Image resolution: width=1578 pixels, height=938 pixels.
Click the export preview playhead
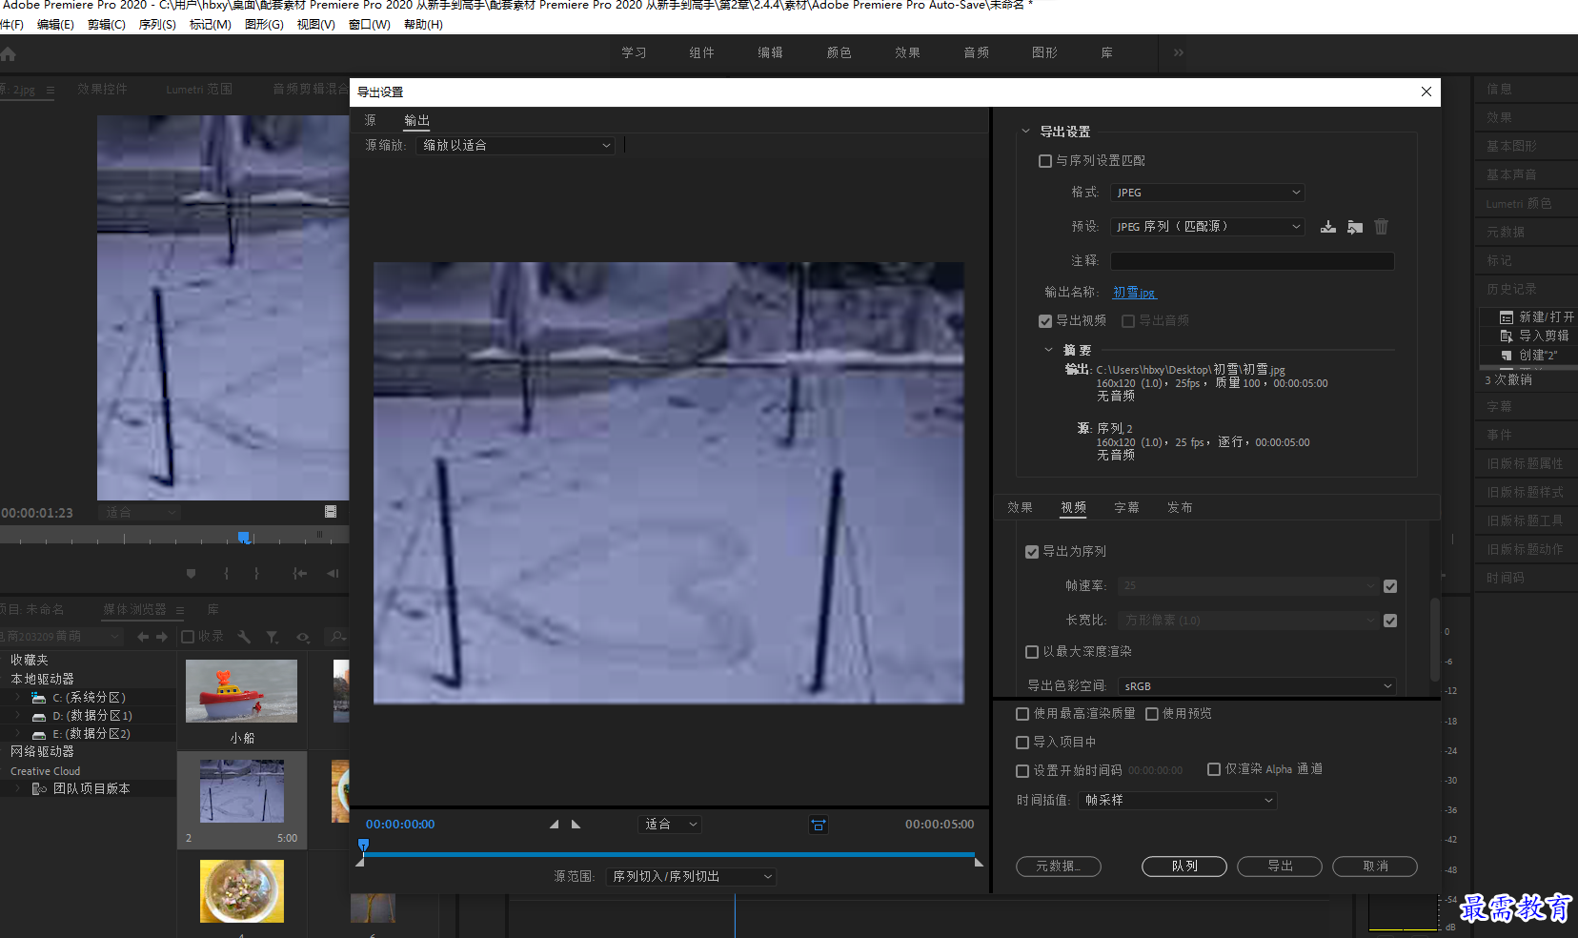[363, 846]
